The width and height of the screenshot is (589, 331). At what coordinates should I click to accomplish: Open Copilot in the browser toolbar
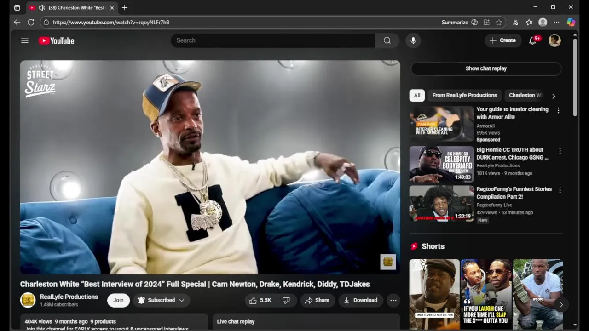point(571,22)
